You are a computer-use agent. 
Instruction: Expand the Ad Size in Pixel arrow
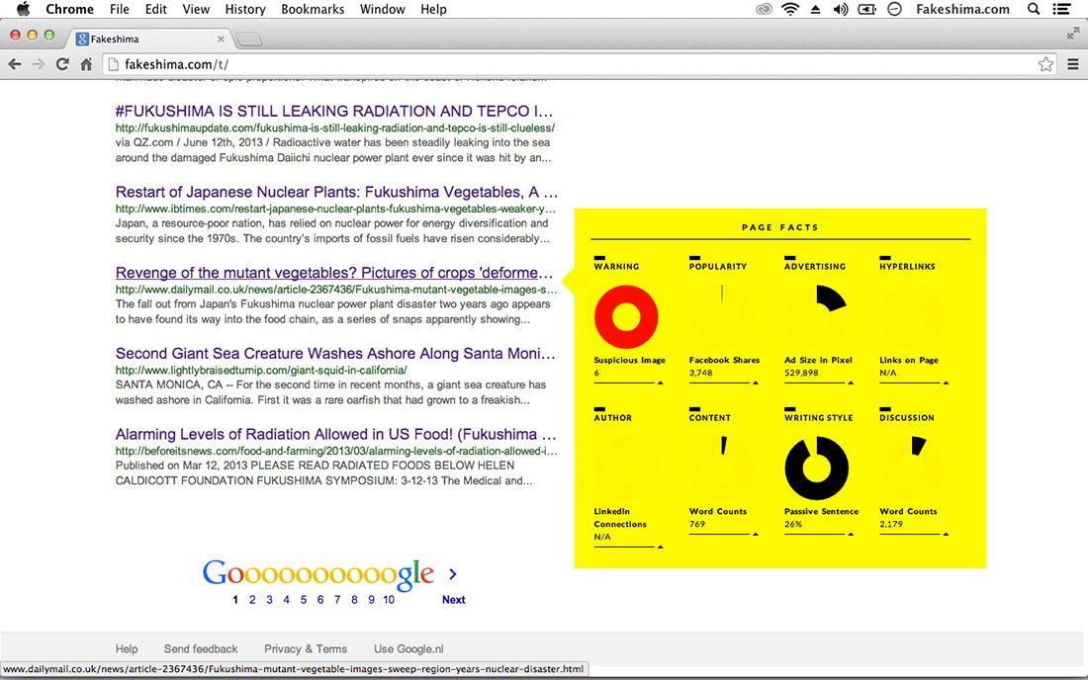(x=850, y=382)
